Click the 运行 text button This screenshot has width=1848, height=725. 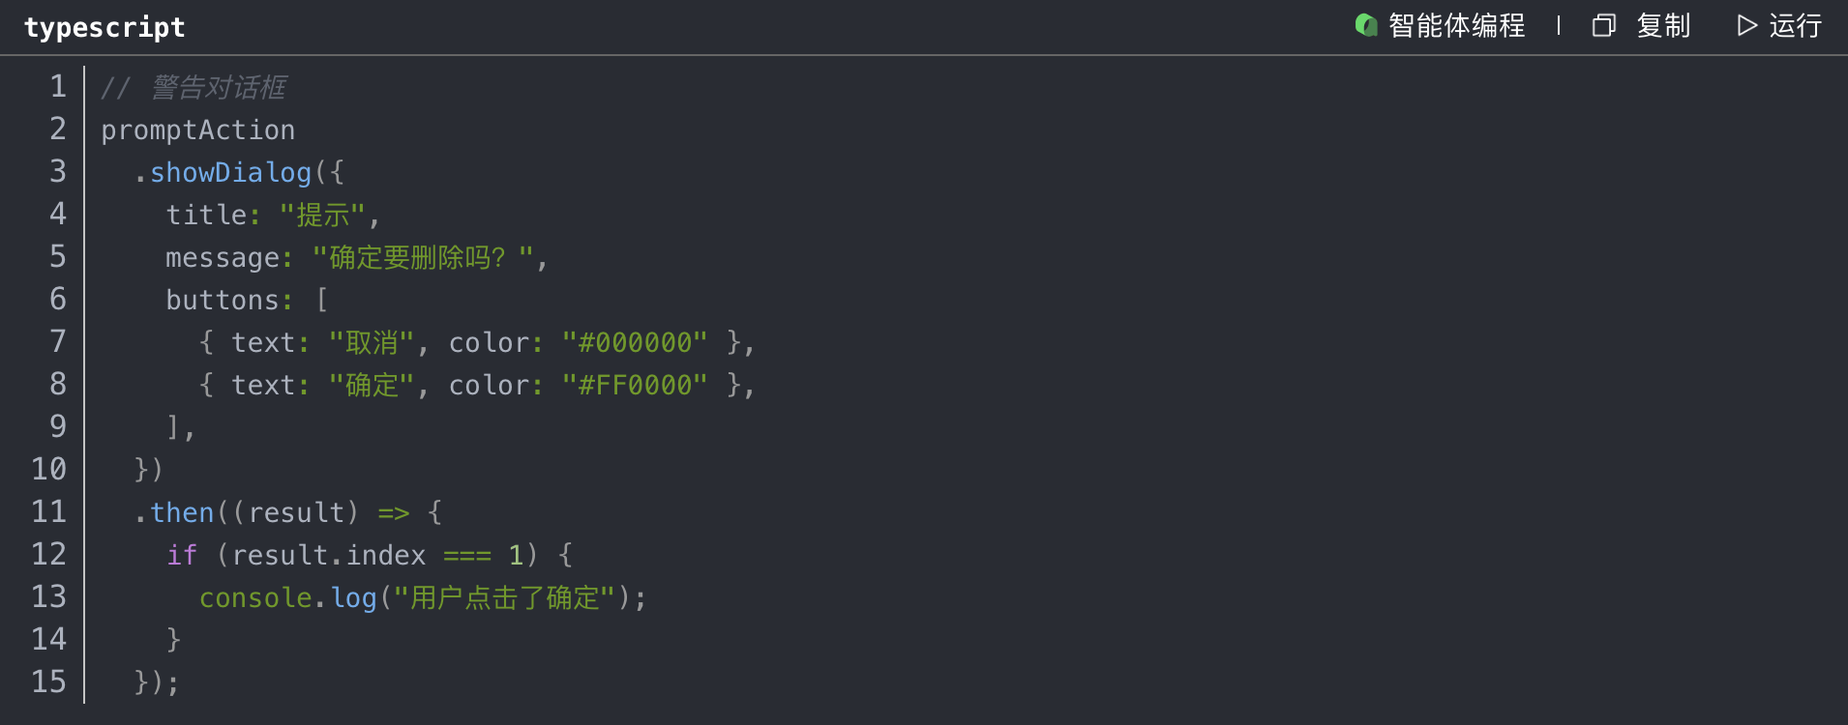(x=1795, y=25)
